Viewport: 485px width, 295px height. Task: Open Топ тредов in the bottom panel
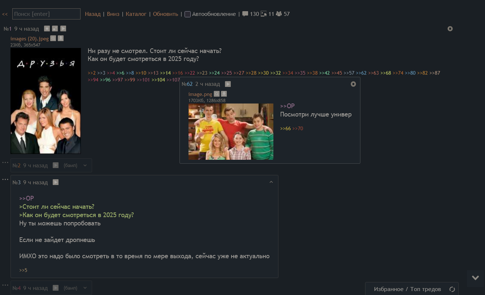coord(425,289)
